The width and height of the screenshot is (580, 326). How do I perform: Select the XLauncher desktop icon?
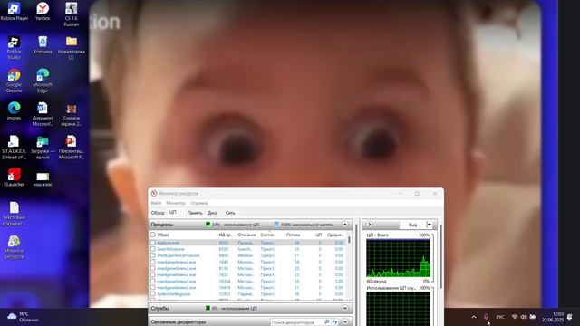tap(14, 177)
